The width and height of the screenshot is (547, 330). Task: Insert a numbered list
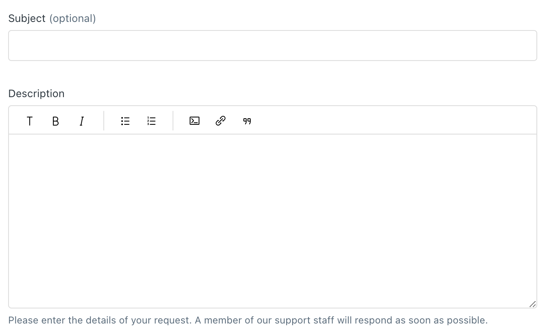click(x=151, y=121)
